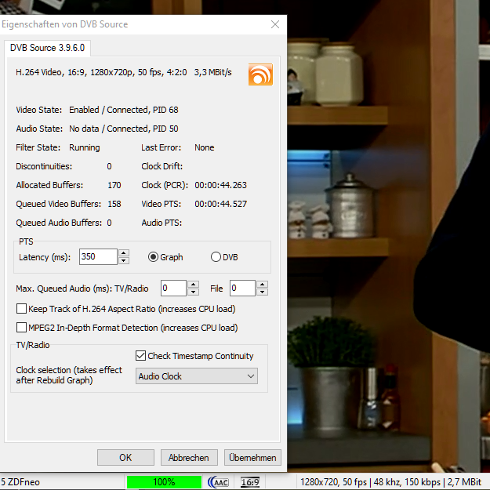Decrease Latency value with down arrow
The height and width of the screenshot is (490, 490).
point(124,260)
